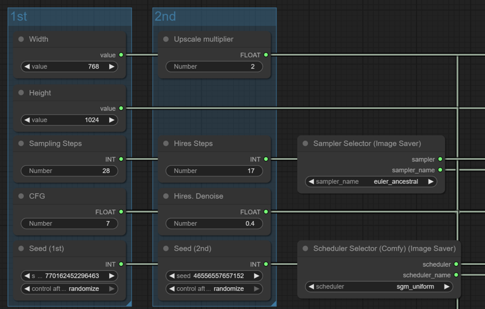Viewport: 485px width, 309px height.
Task: Decrease Height value with left arrow
Action: [27, 120]
